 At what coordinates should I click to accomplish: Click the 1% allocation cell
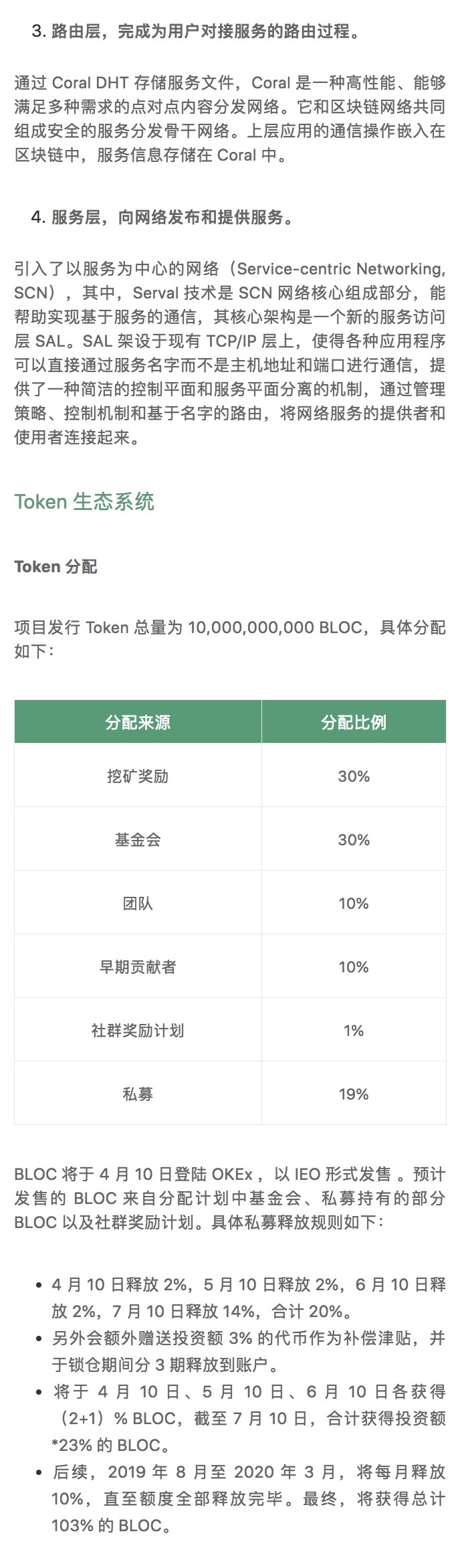tap(354, 1031)
